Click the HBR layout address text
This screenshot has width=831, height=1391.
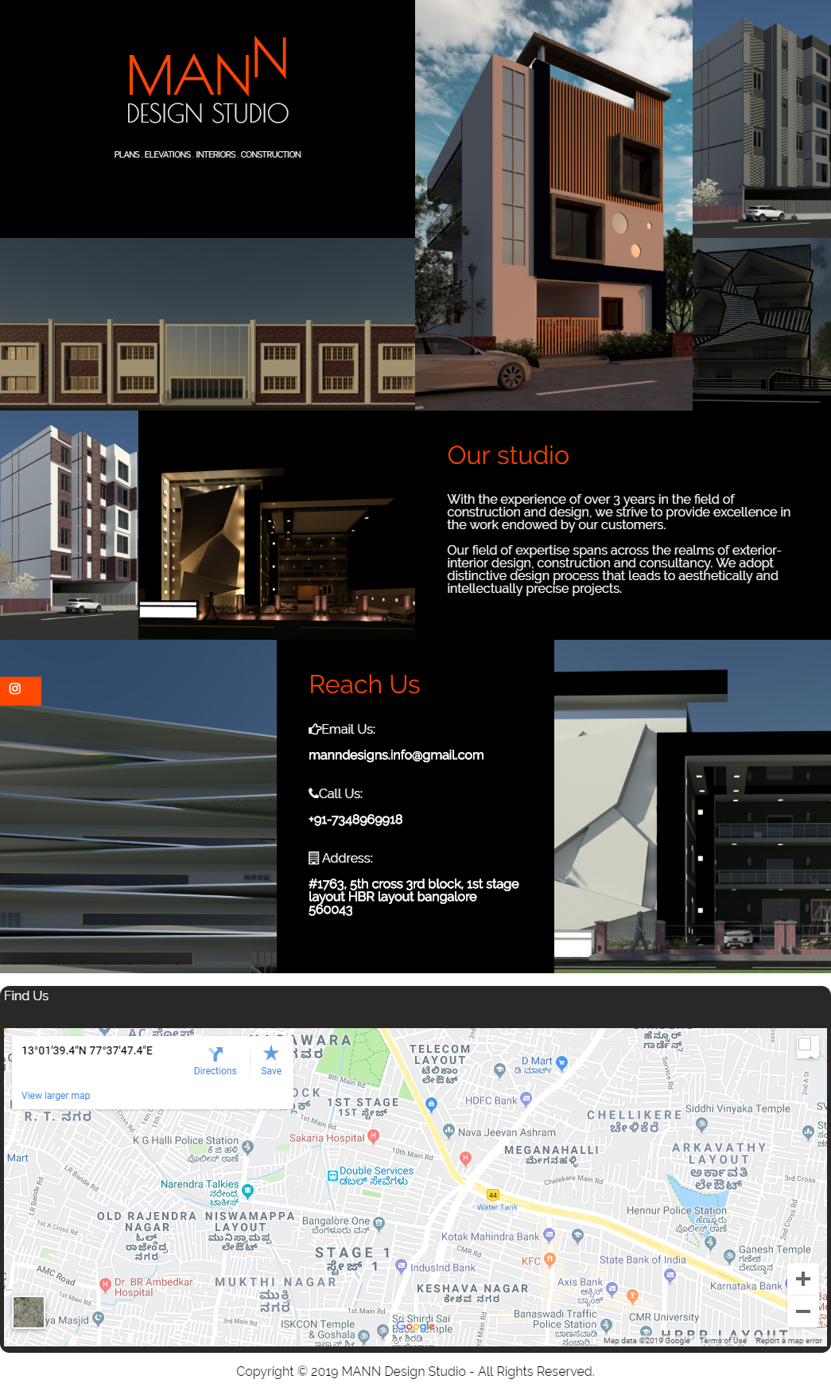click(x=414, y=897)
